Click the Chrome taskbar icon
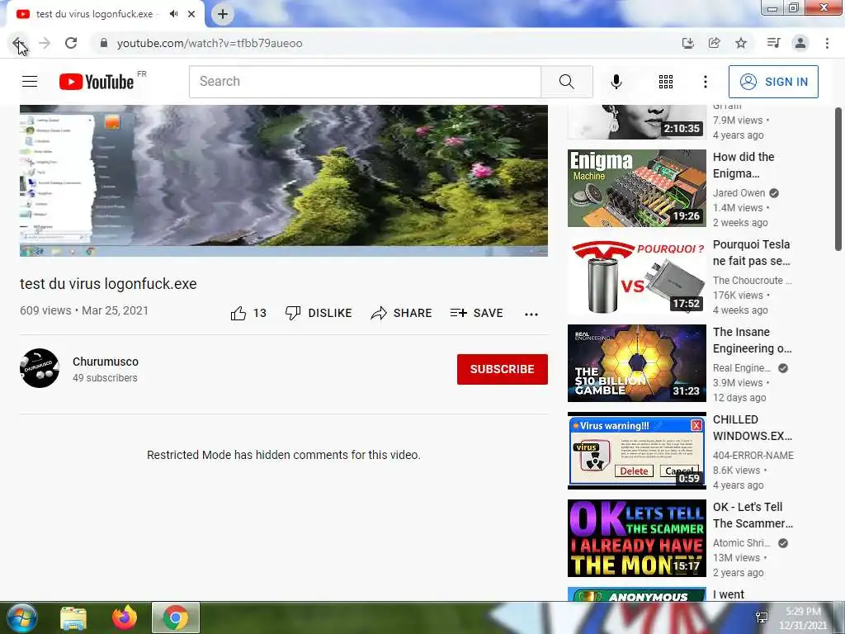The height and width of the screenshot is (634, 845). pyautogui.click(x=176, y=617)
